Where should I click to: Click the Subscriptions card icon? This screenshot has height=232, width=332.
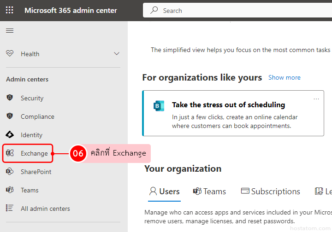coord(245,191)
